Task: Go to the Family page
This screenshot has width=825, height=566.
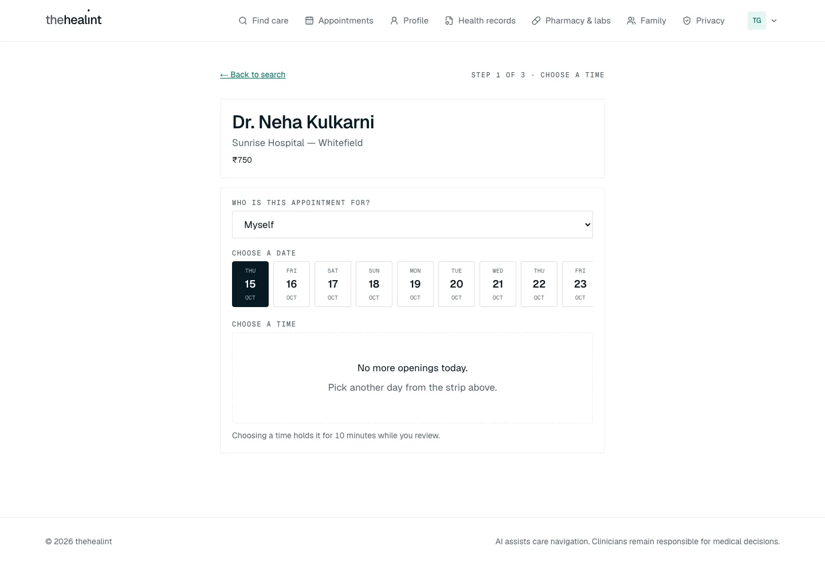Action: click(646, 21)
